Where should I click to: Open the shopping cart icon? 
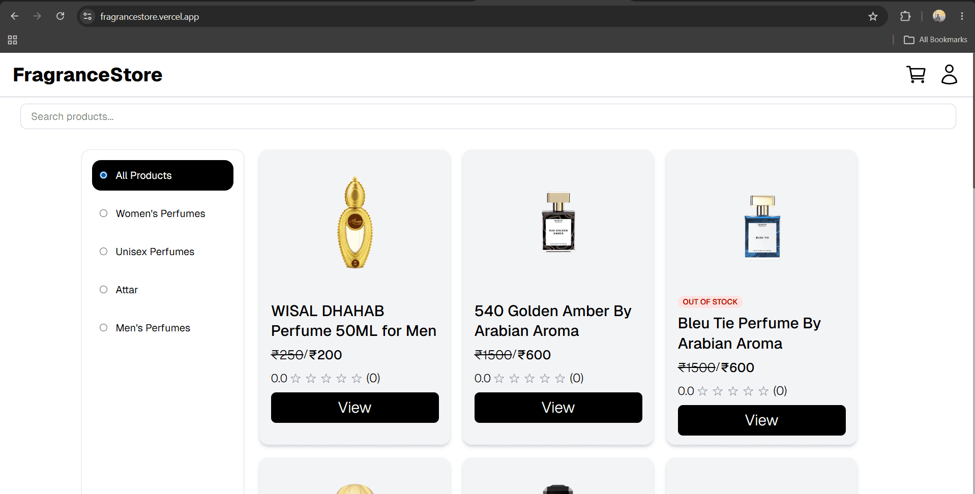pyautogui.click(x=916, y=75)
